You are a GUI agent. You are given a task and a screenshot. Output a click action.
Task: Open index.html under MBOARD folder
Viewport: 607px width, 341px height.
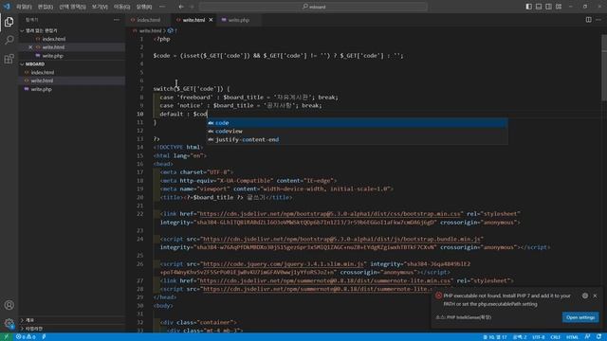coord(43,72)
